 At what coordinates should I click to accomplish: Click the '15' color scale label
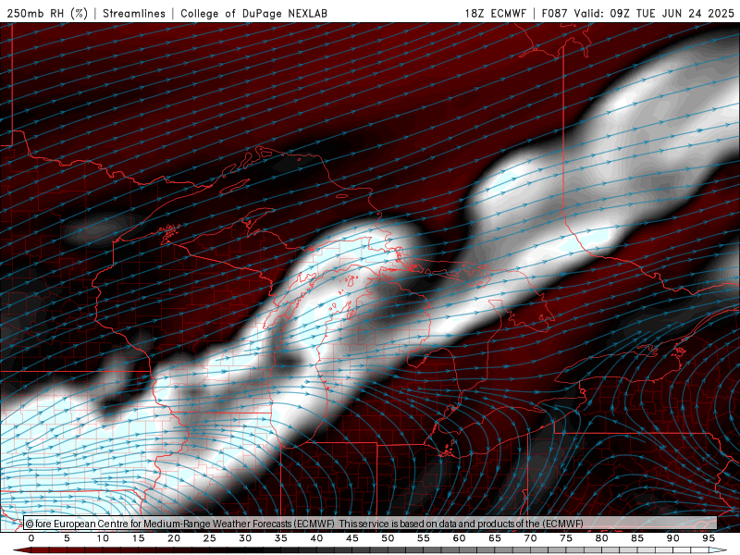pyautogui.click(x=138, y=538)
